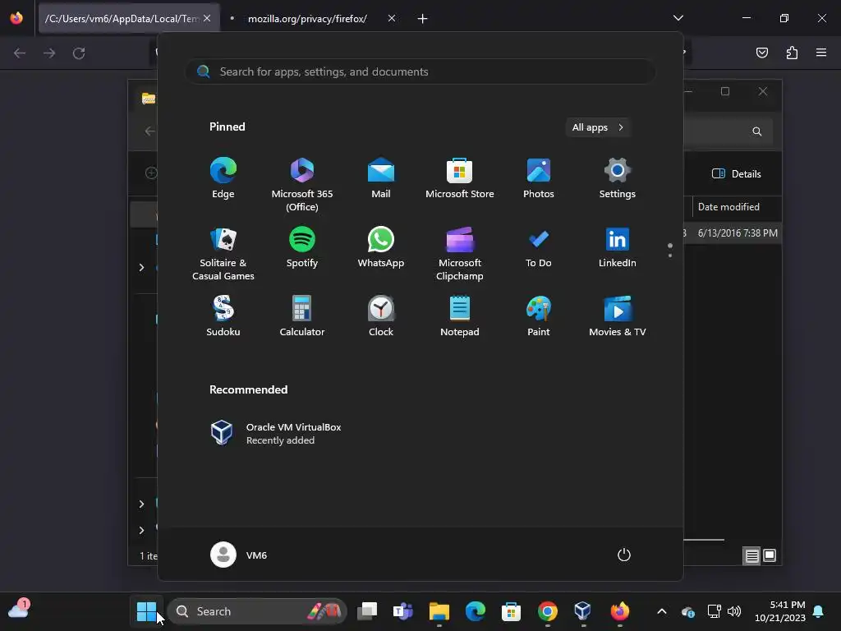Go to next page of pinned apps
The height and width of the screenshot is (631, 841).
670,255
